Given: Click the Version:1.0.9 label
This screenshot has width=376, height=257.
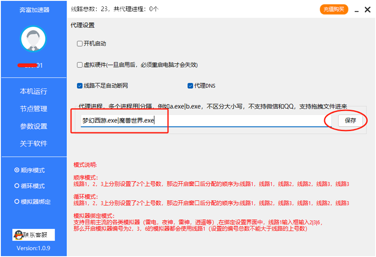Looking at the screenshot, I should (33, 248).
